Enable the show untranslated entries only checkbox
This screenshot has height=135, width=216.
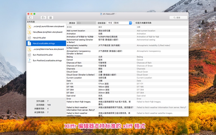pyautogui.click(x=134, y=23)
